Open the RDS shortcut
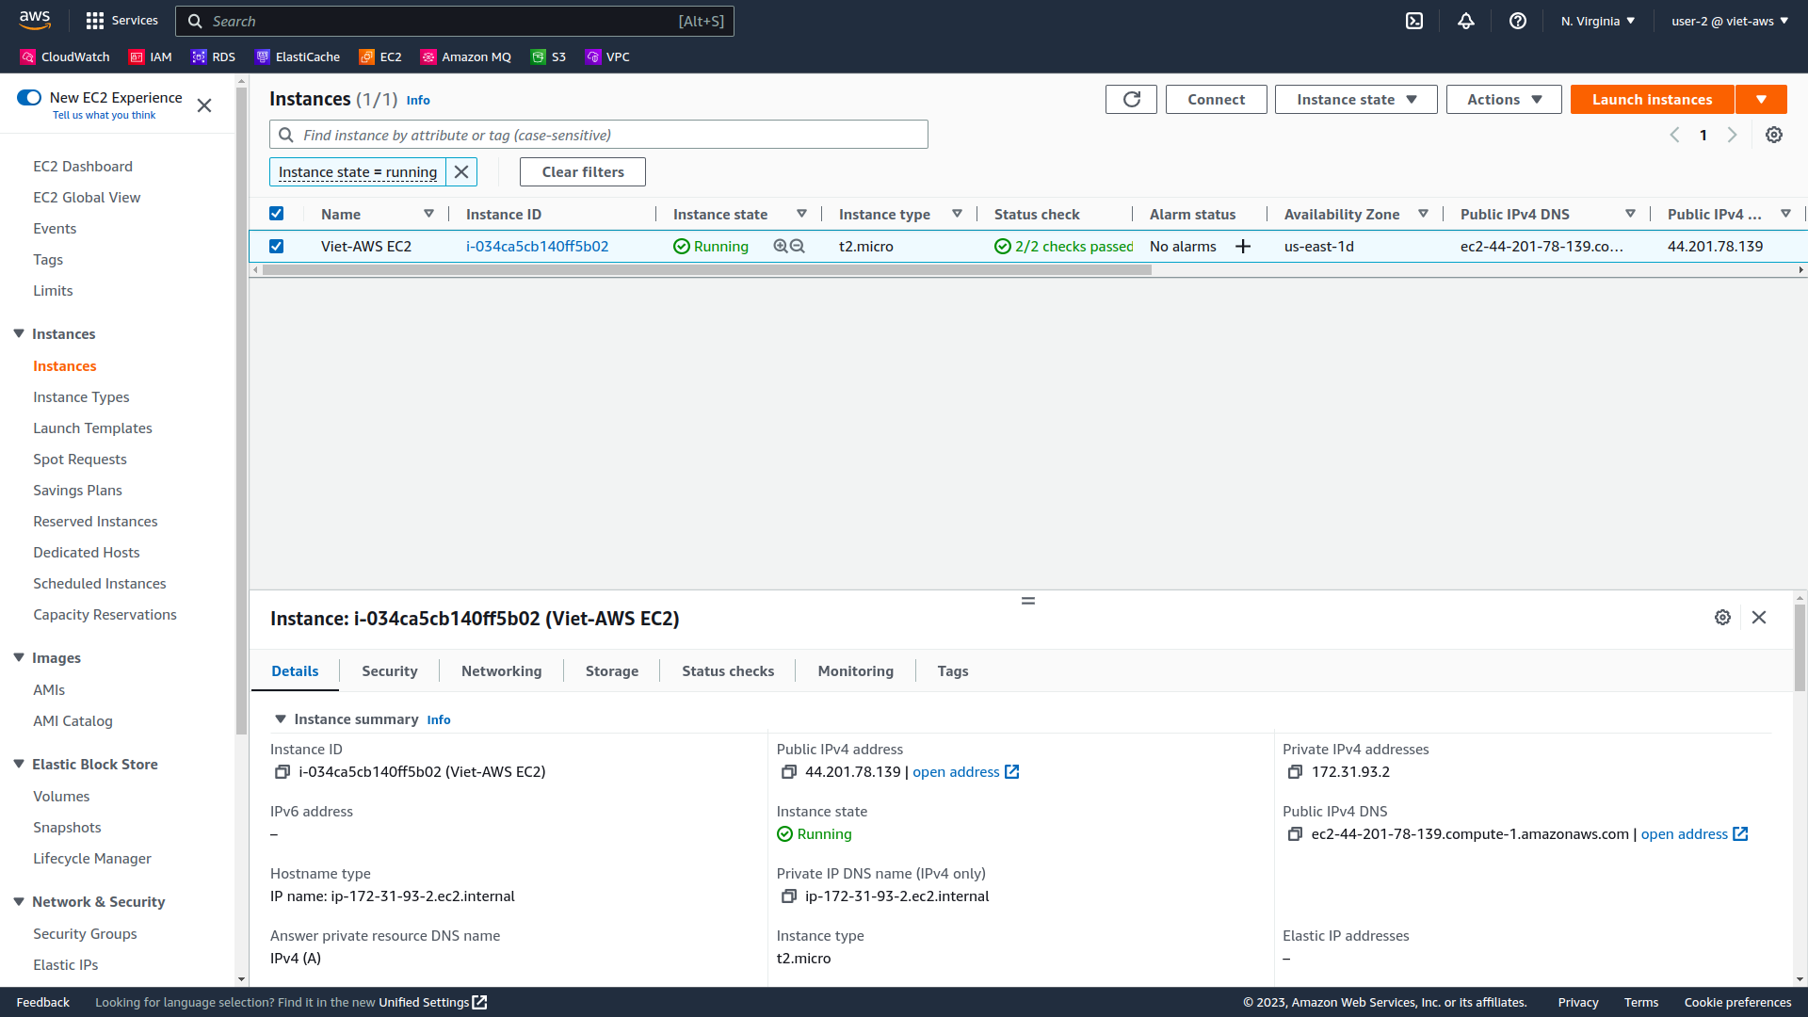This screenshot has width=1808, height=1017. coord(213,56)
